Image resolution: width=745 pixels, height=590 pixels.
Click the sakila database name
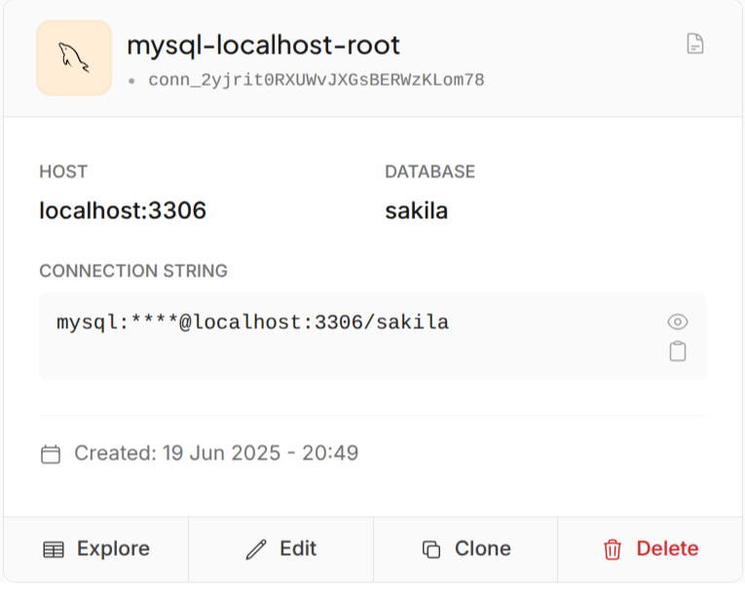click(x=416, y=210)
